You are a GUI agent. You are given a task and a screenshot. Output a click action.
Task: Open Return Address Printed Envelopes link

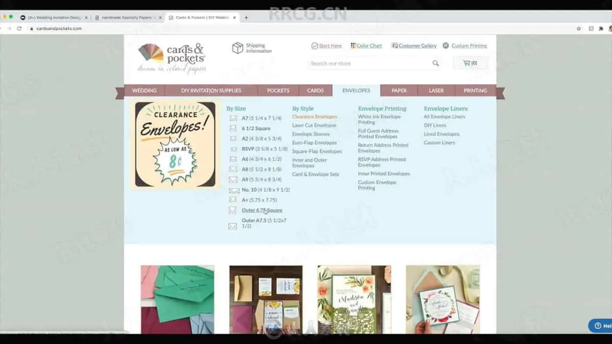[x=383, y=148]
